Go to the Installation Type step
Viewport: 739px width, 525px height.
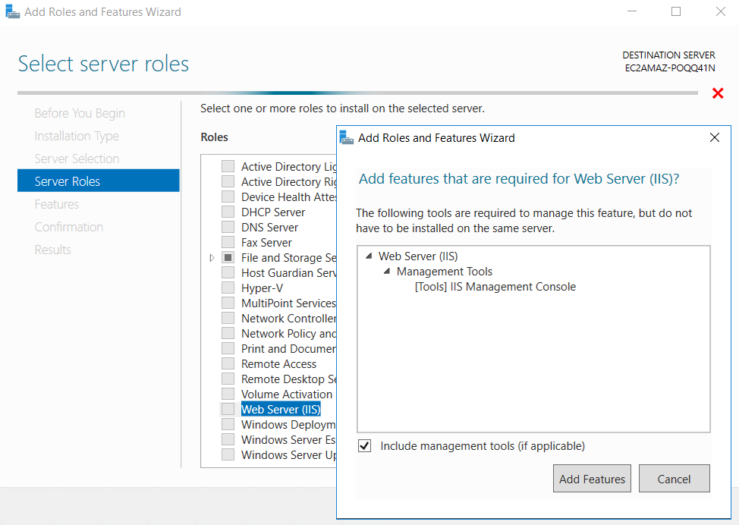[77, 136]
